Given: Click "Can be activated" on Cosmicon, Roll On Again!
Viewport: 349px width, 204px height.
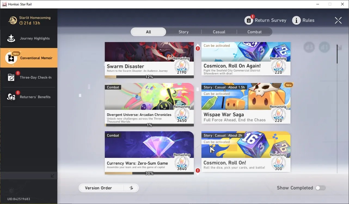Looking at the screenshot, I should pos(217,46).
